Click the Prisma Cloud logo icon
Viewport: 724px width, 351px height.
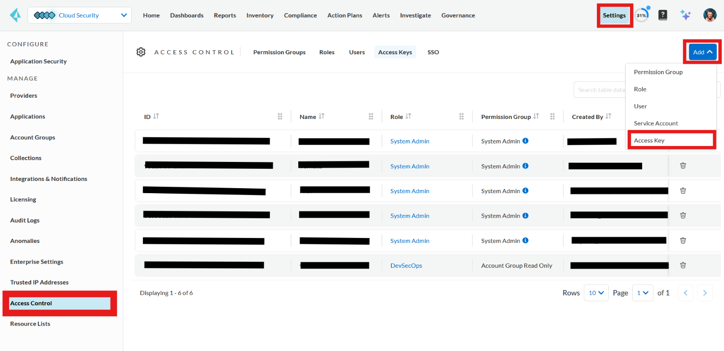[x=15, y=15]
